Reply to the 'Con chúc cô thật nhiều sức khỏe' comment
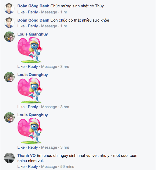The height and width of the screenshot is (170, 156). pos(33,26)
